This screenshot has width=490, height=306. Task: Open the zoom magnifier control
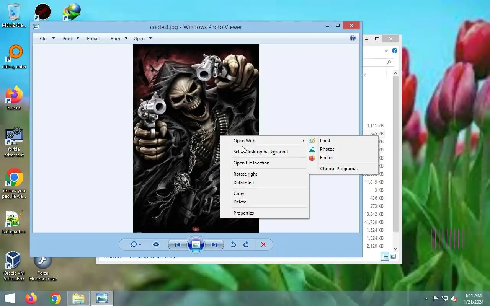click(x=136, y=244)
